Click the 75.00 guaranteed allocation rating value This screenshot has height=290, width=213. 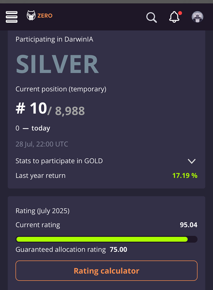click(118, 249)
